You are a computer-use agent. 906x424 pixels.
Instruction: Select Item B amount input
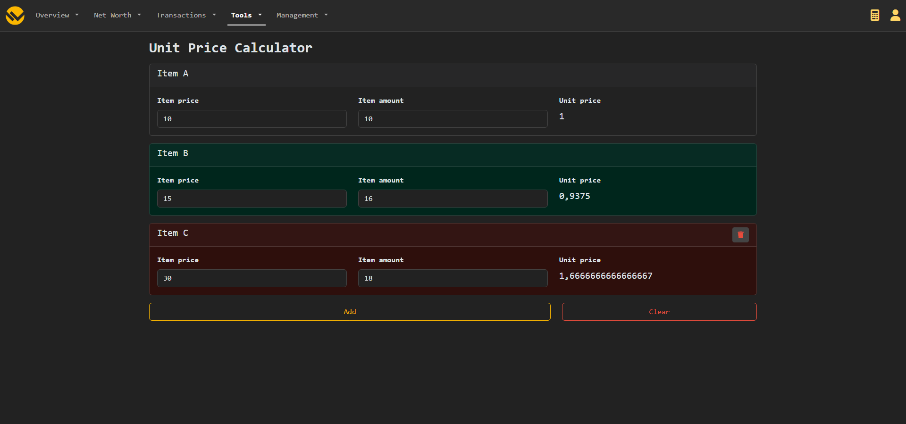point(453,199)
